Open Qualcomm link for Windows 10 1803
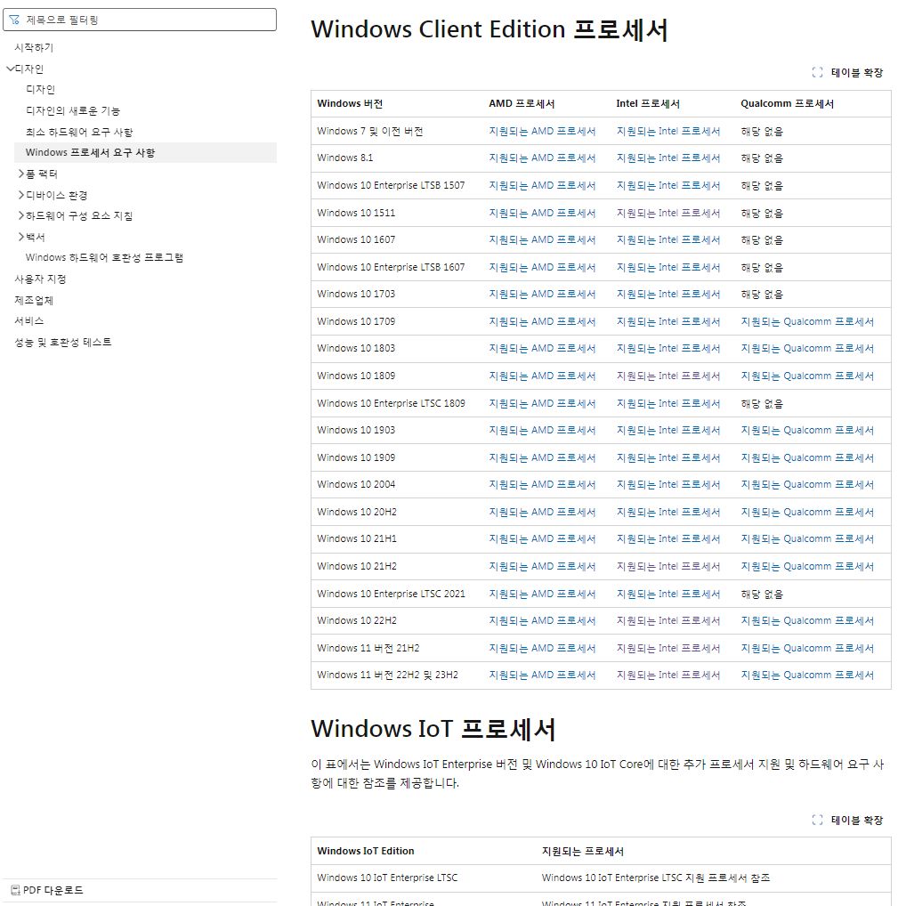This screenshot has height=906, width=898. coord(807,348)
